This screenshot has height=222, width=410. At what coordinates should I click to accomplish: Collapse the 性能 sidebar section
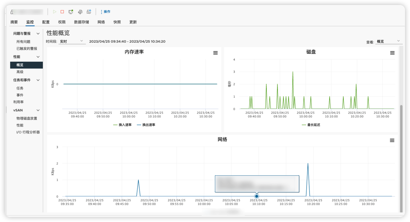pyautogui.click(x=38, y=57)
